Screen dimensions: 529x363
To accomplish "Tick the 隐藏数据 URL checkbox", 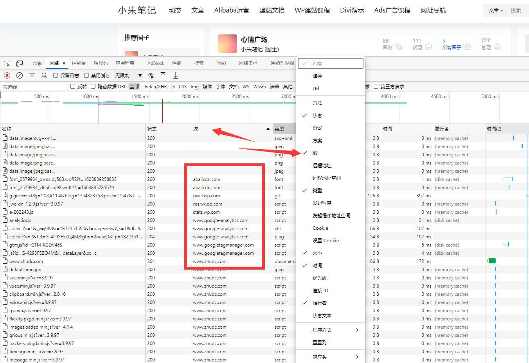I will pyautogui.click(x=93, y=86).
